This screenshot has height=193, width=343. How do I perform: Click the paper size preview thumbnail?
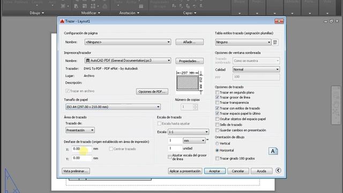190,81
